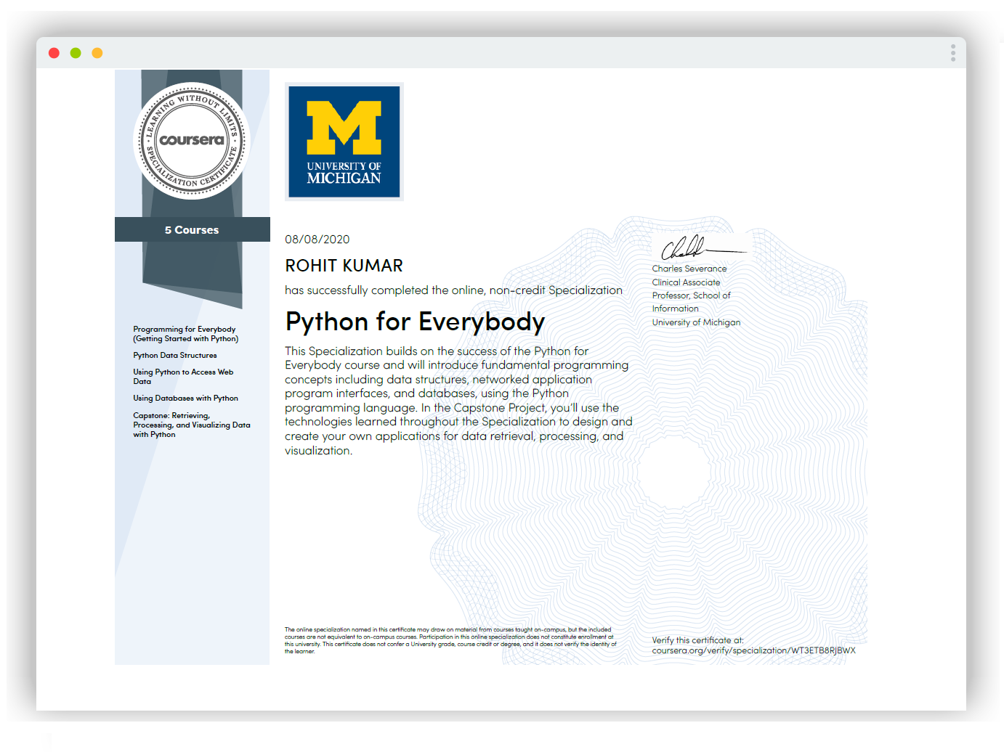Click the fine-print disclaimer paragraph
1004x752 pixels.
pyautogui.click(x=450, y=640)
